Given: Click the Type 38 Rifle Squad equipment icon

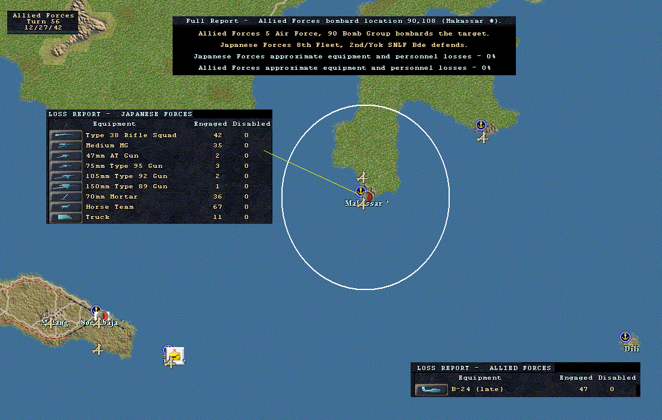Looking at the screenshot, I should (66, 135).
